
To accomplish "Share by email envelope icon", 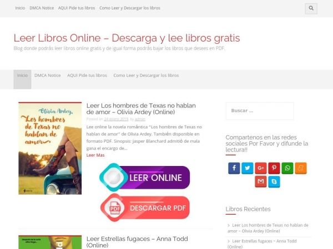I will [x=261, y=181].
